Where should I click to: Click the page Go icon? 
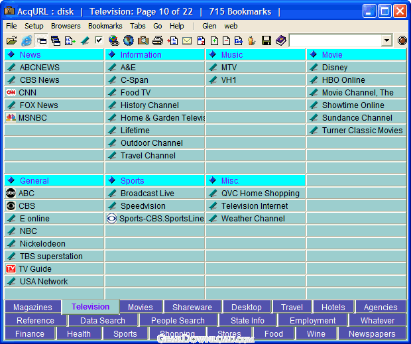[x=239, y=40]
